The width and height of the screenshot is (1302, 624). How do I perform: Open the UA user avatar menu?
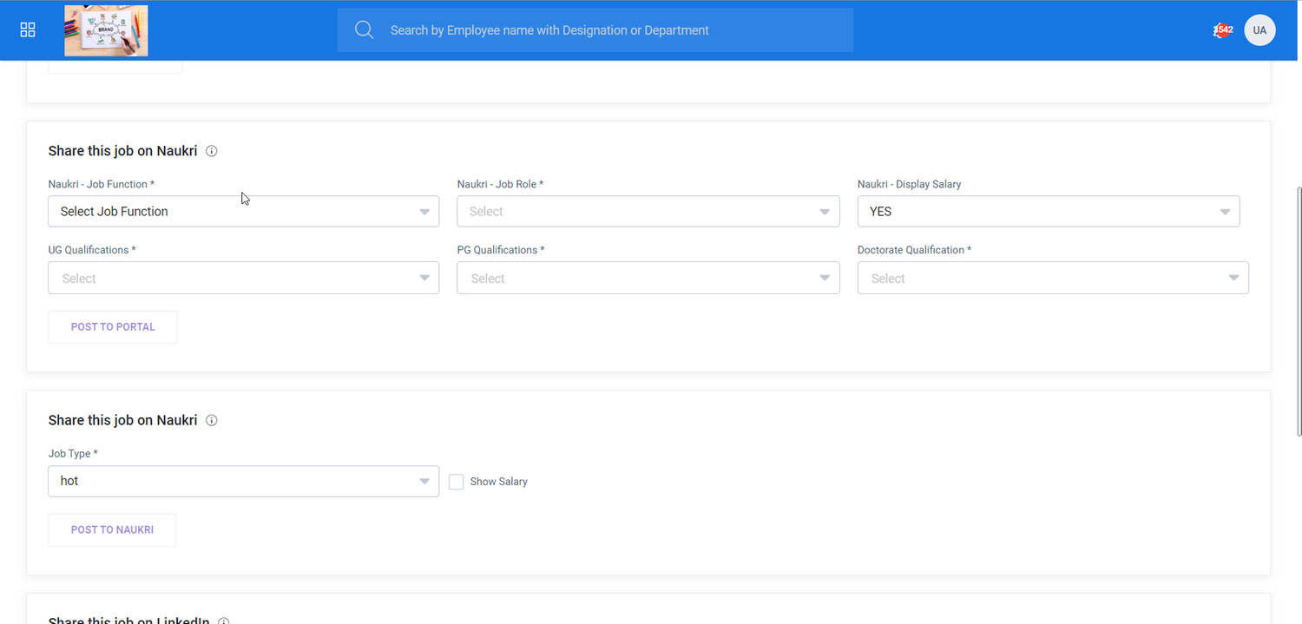point(1259,30)
